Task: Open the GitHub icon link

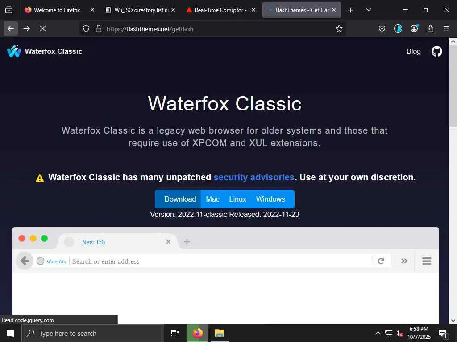Action: (x=436, y=52)
